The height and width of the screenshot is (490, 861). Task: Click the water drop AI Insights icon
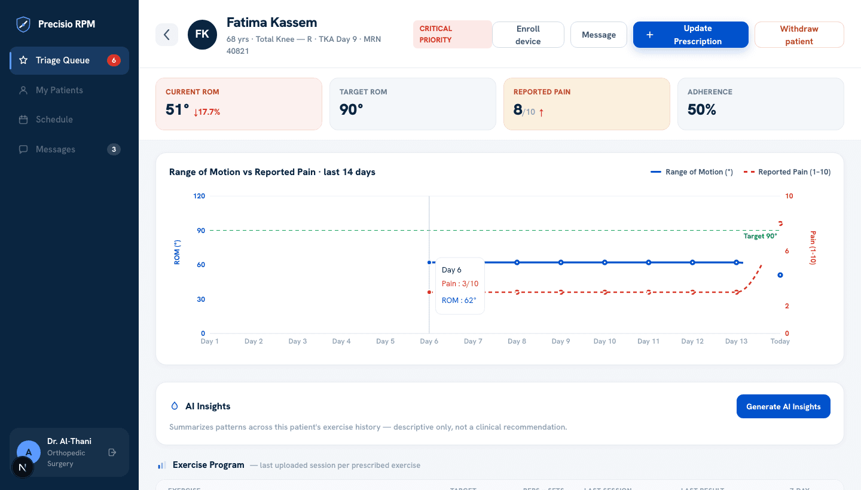175,406
